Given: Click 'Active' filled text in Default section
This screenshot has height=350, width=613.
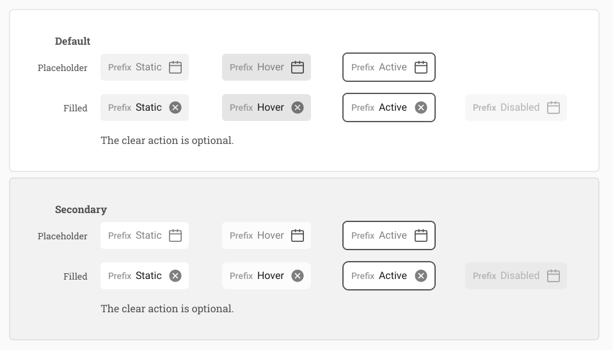Looking at the screenshot, I should click(x=392, y=107).
